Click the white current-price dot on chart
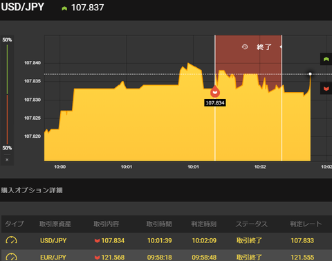The height and width of the screenshot is (261, 332). tap(310, 74)
